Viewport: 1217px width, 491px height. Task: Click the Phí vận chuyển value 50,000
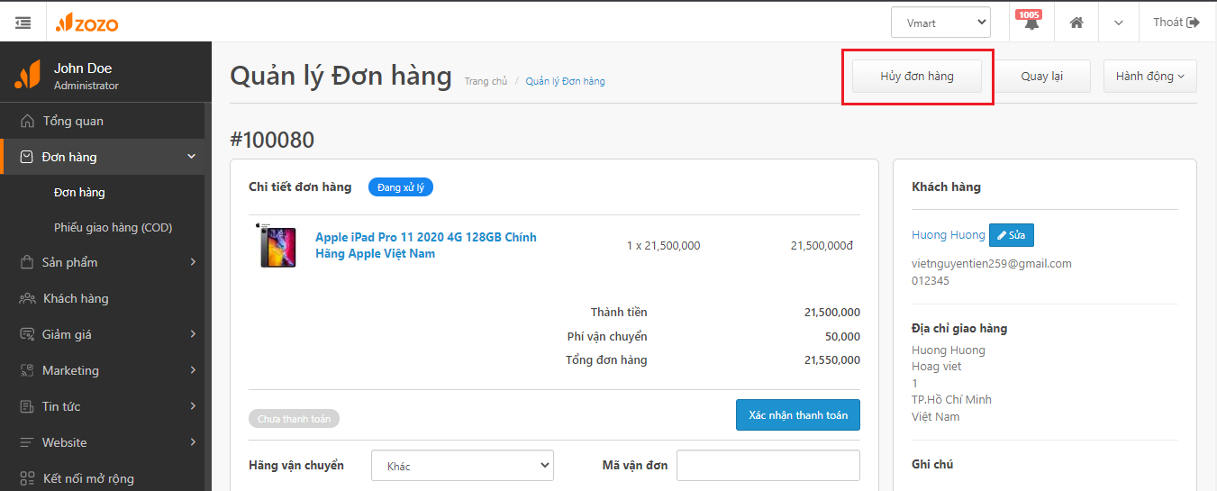point(842,336)
